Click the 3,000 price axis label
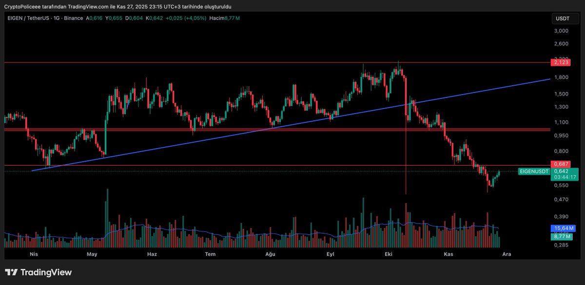The width and height of the screenshot is (585, 285). (562, 31)
